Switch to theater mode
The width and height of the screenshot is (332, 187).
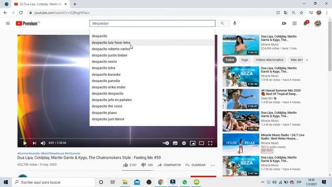point(201,143)
